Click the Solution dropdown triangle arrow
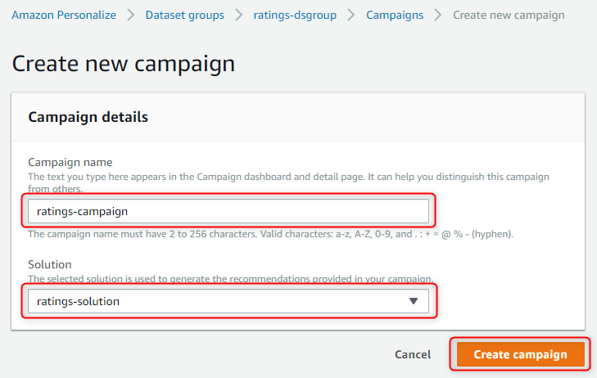This screenshot has width=597, height=378. (414, 301)
